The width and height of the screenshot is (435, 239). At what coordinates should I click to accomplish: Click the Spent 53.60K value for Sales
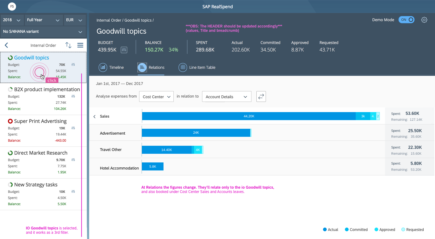point(412,113)
